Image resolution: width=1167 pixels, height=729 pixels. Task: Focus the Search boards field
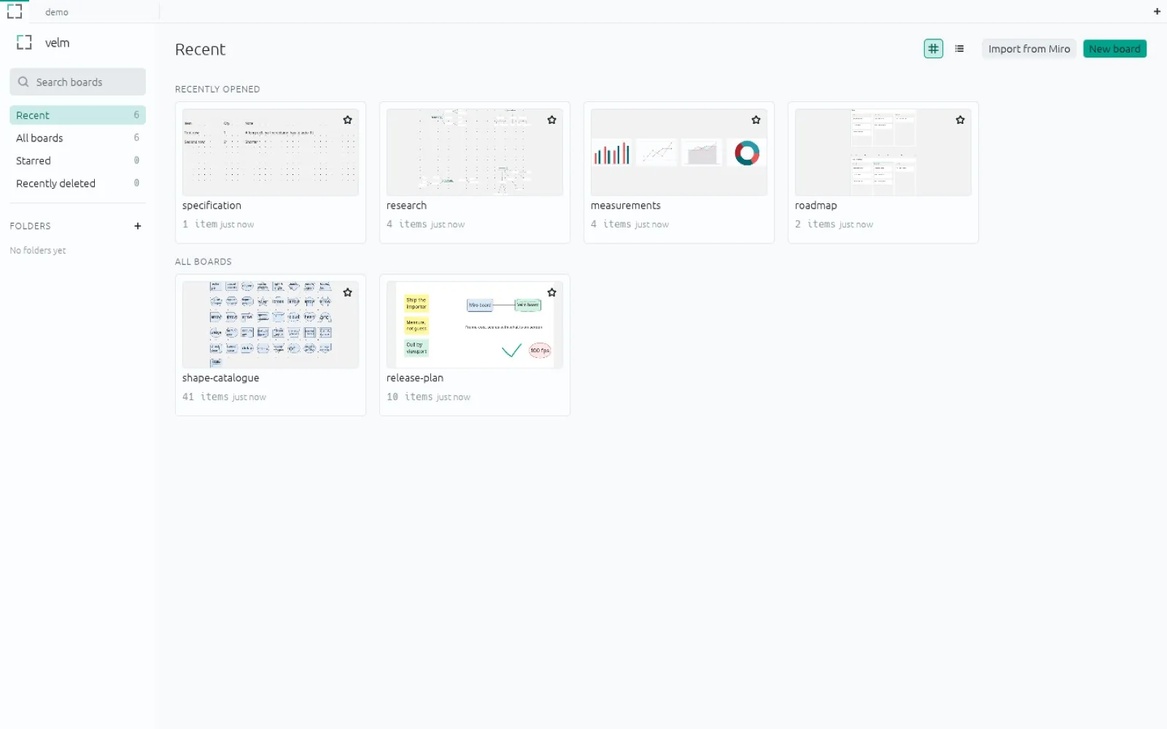point(77,82)
